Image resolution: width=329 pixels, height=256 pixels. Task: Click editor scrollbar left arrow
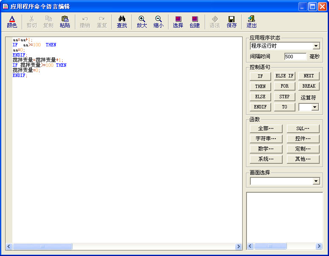click(x=9, y=246)
